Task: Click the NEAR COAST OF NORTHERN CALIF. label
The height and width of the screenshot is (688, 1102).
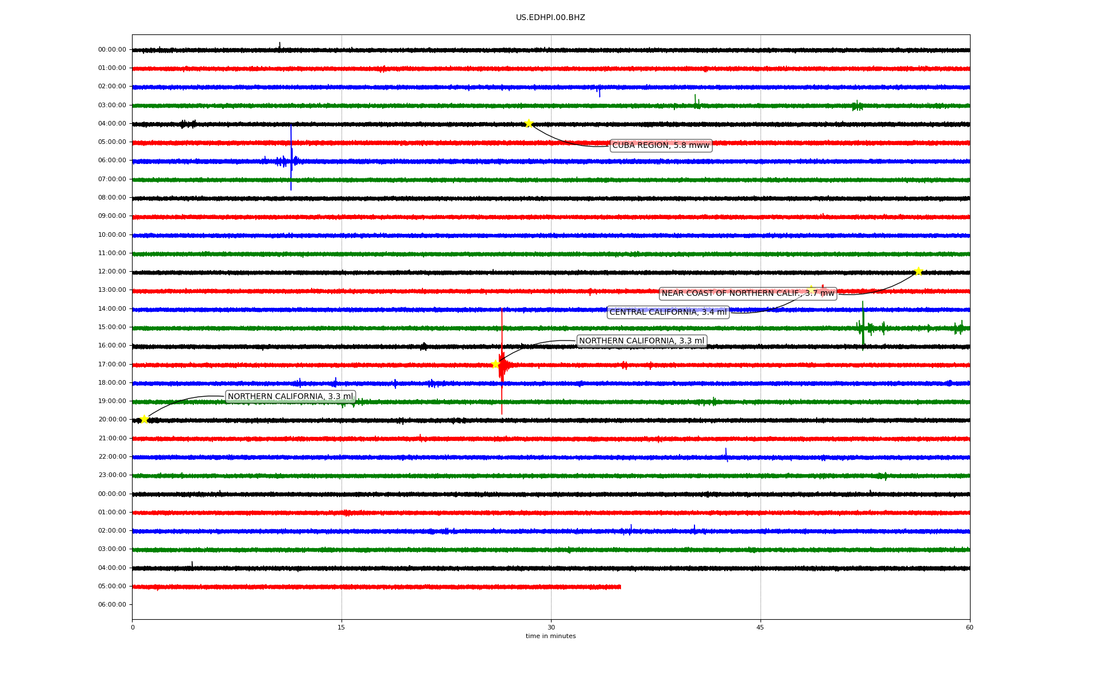Action: tap(747, 294)
